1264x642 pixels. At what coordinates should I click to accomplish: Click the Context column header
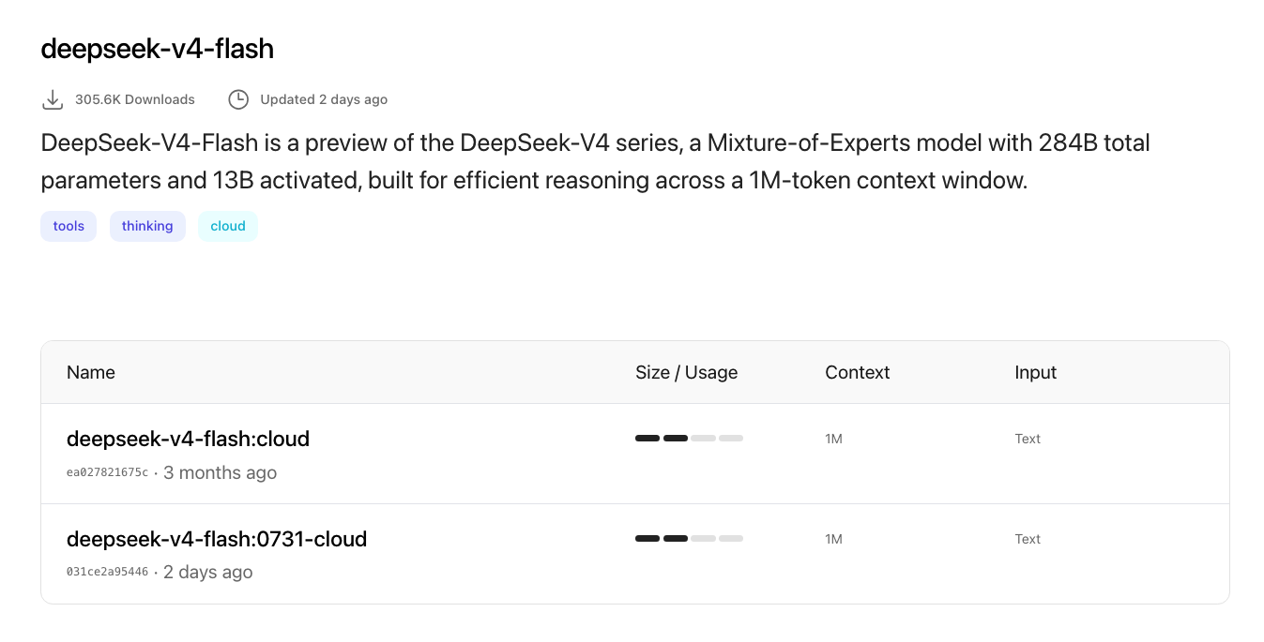click(x=857, y=372)
